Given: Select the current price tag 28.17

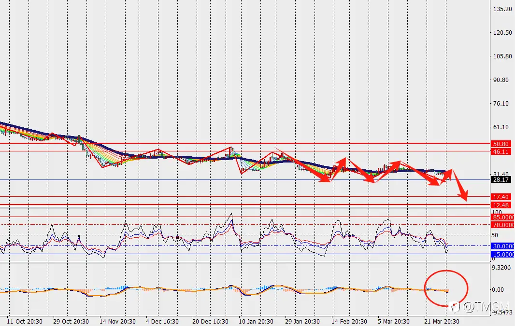Looking at the screenshot, I should [x=501, y=179].
